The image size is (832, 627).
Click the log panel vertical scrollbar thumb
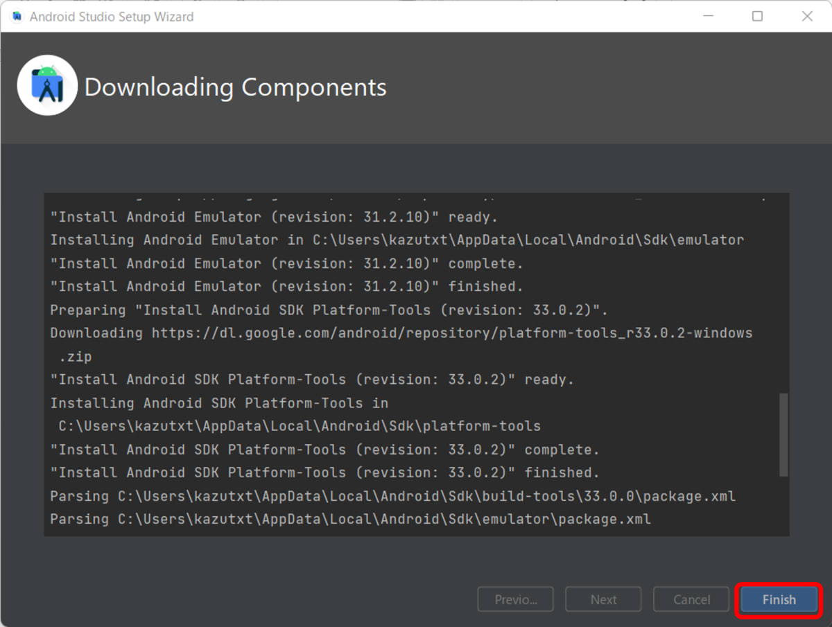coord(783,434)
